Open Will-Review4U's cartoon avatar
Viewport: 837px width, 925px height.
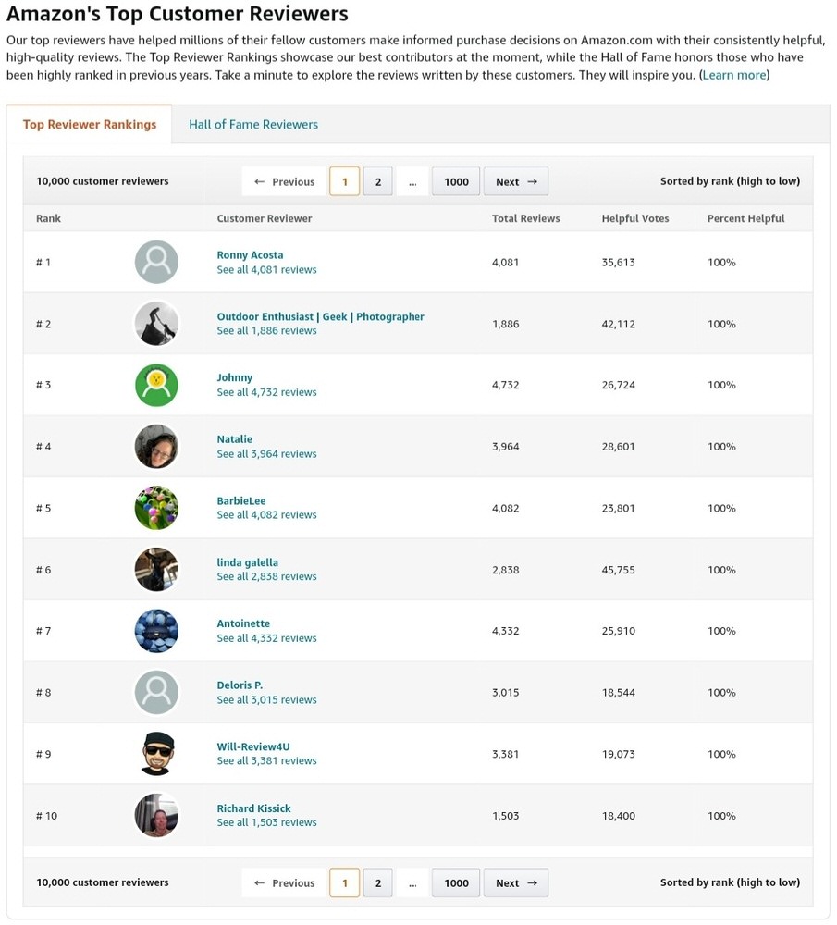click(158, 754)
